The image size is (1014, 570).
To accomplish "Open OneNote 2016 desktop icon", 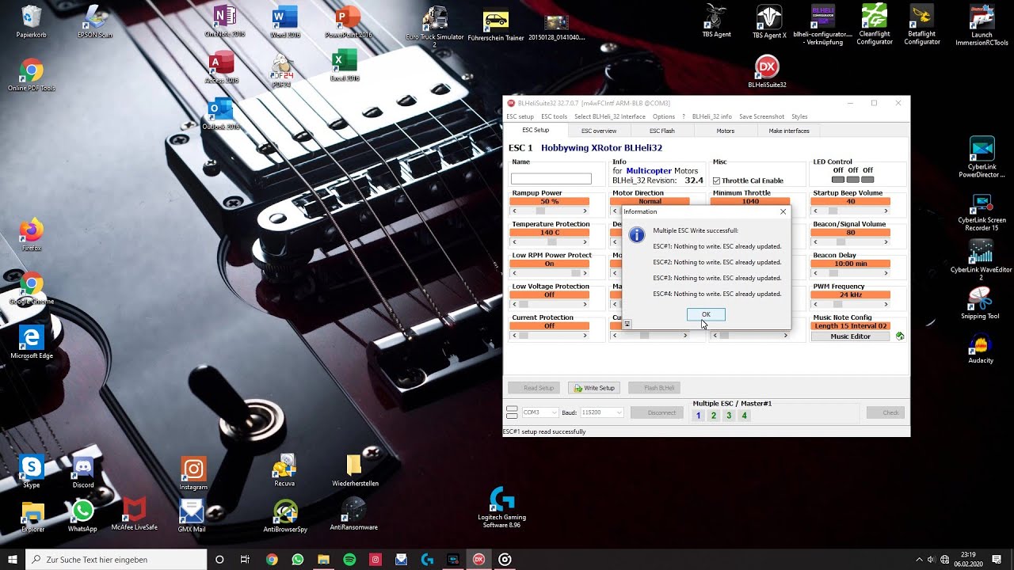I will [225, 21].
